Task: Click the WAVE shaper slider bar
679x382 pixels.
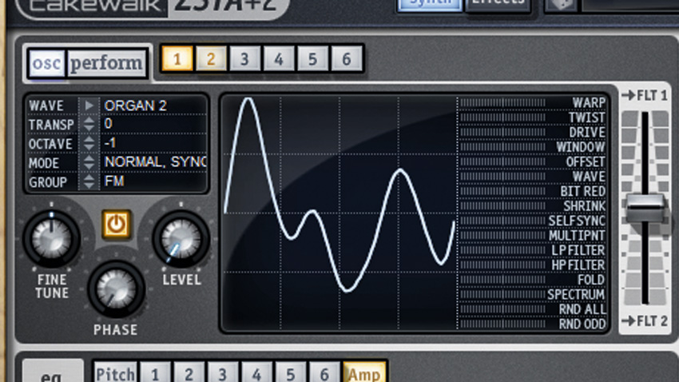Action: [502, 177]
